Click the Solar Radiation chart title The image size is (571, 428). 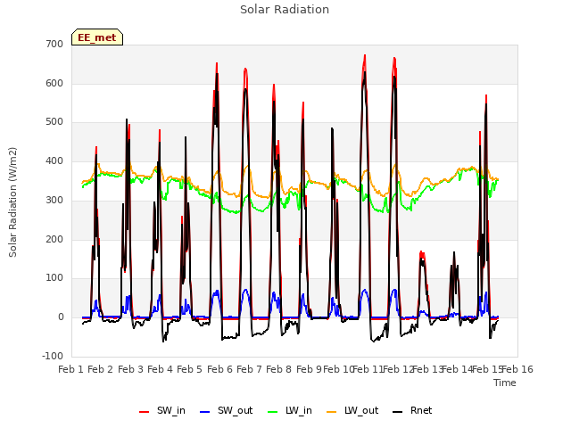point(285,10)
